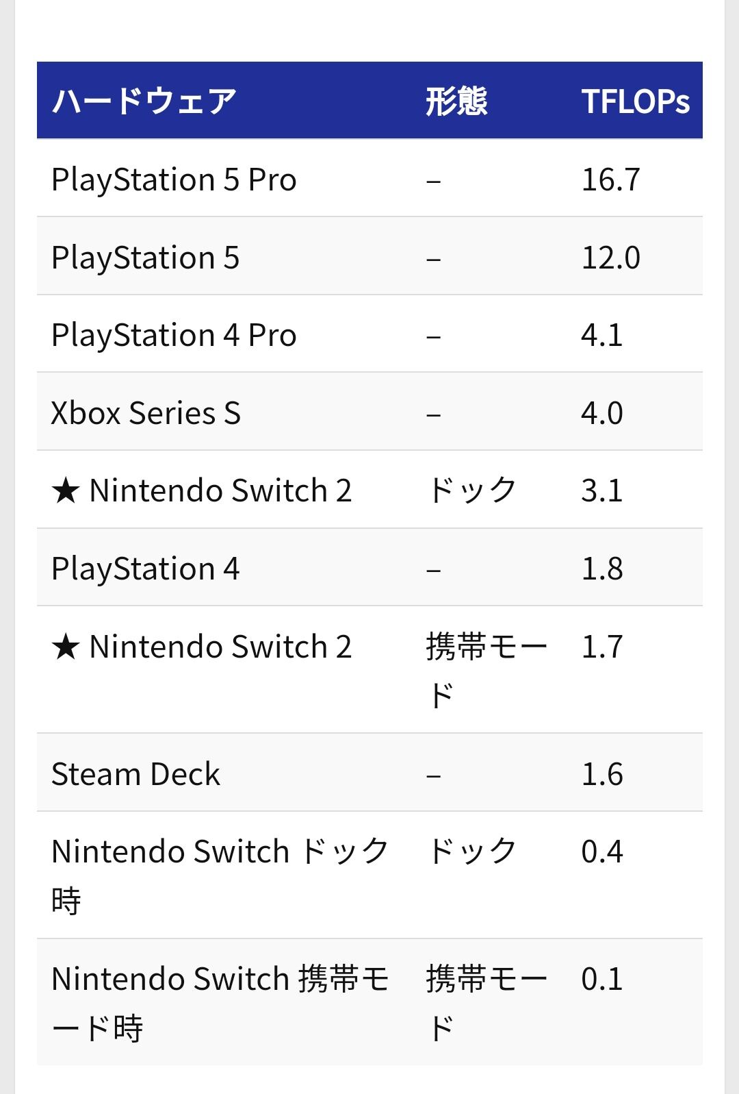Click the ドック form cell in 3.1 row
Screen dimensions: 739x1094
pyautogui.click(x=471, y=491)
